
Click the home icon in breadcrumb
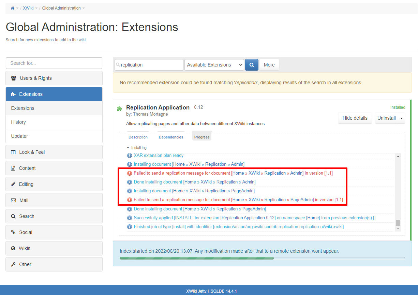(x=13, y=8)
